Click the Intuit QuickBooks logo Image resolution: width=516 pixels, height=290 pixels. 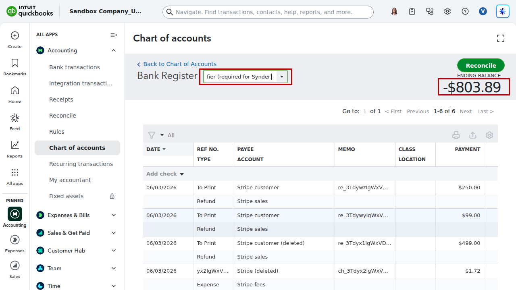coord(30,11)
